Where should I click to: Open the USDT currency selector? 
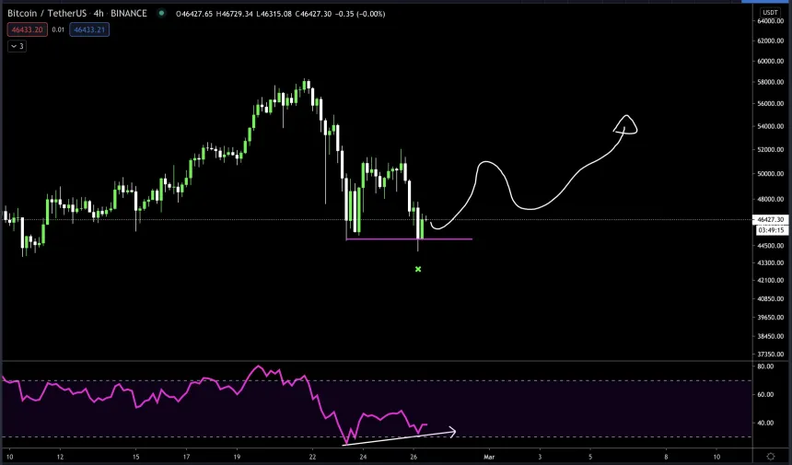click(x=770, y=12)
